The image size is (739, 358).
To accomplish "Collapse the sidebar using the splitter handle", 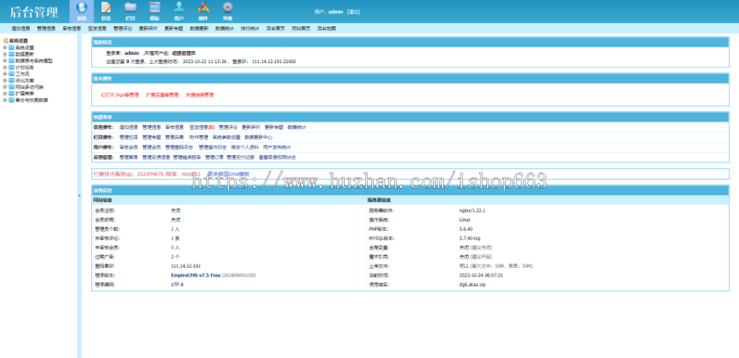I will (79, 195).
